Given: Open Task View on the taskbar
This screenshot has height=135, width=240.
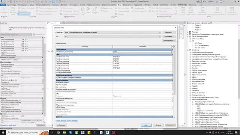Looking at the screenshot, I should (52, 132).
